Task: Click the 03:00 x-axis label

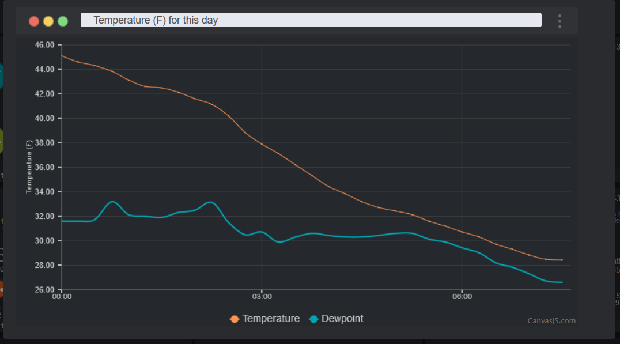Action: [262, 297]
